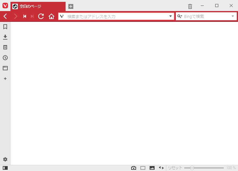Capture page with camera icon

click(134, 168)
